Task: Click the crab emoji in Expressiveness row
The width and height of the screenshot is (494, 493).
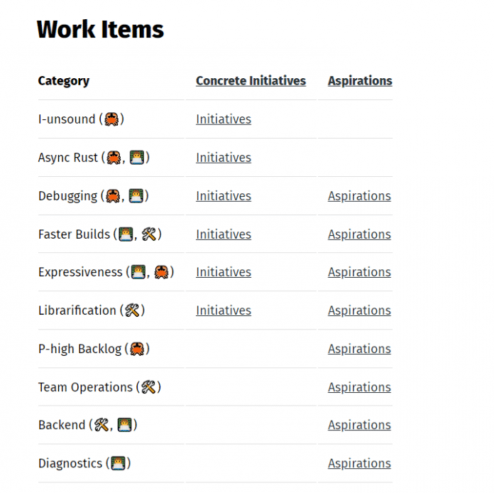Action: point(162,272)
